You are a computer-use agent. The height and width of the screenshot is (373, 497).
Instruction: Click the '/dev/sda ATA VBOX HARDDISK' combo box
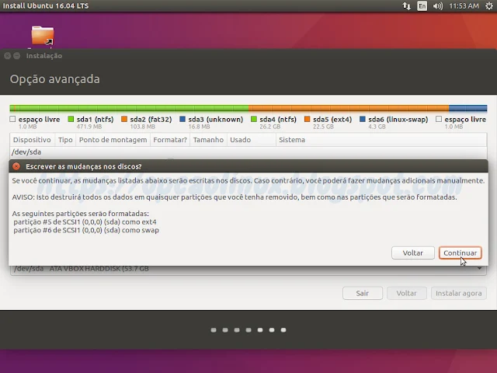(248, 270)
